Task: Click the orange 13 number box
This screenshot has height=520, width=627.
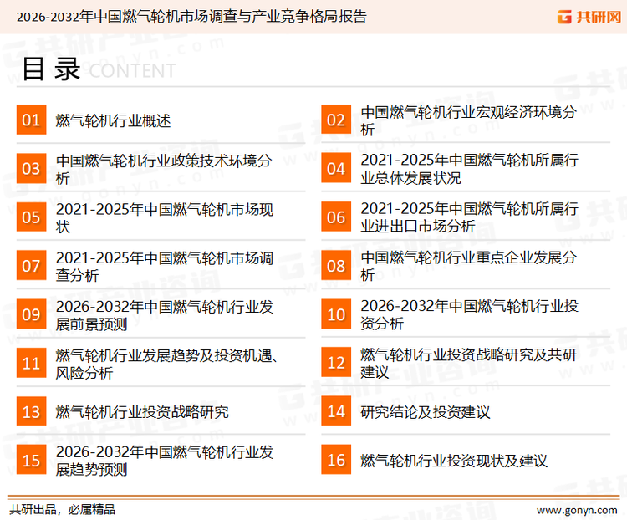Action: [x=31, y=411]
